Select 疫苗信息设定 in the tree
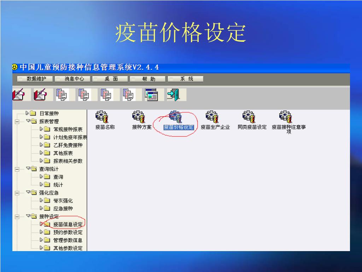 (68, 224)
